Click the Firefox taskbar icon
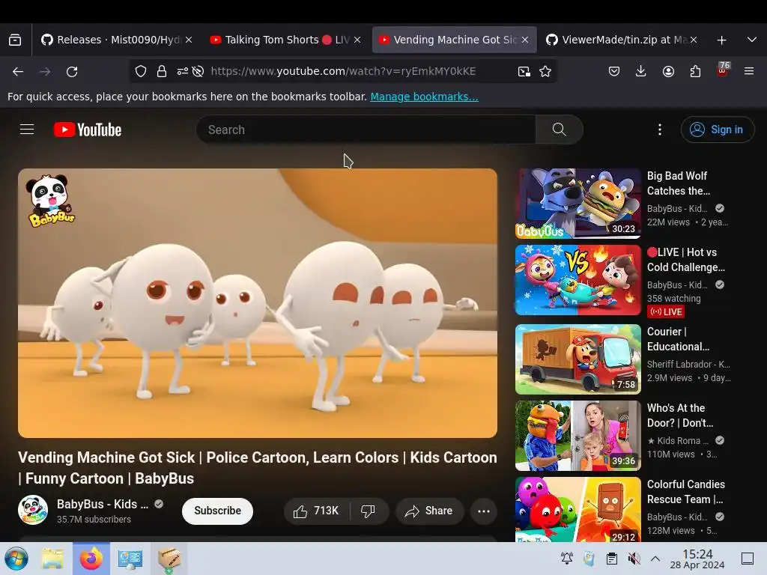767x575 pixels. pos(91,559)
